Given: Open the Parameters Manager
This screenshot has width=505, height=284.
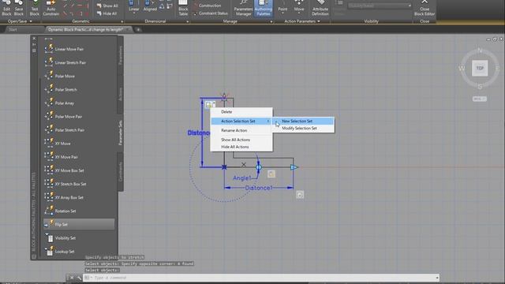Looking at the screenshot, I should [243, 8].
